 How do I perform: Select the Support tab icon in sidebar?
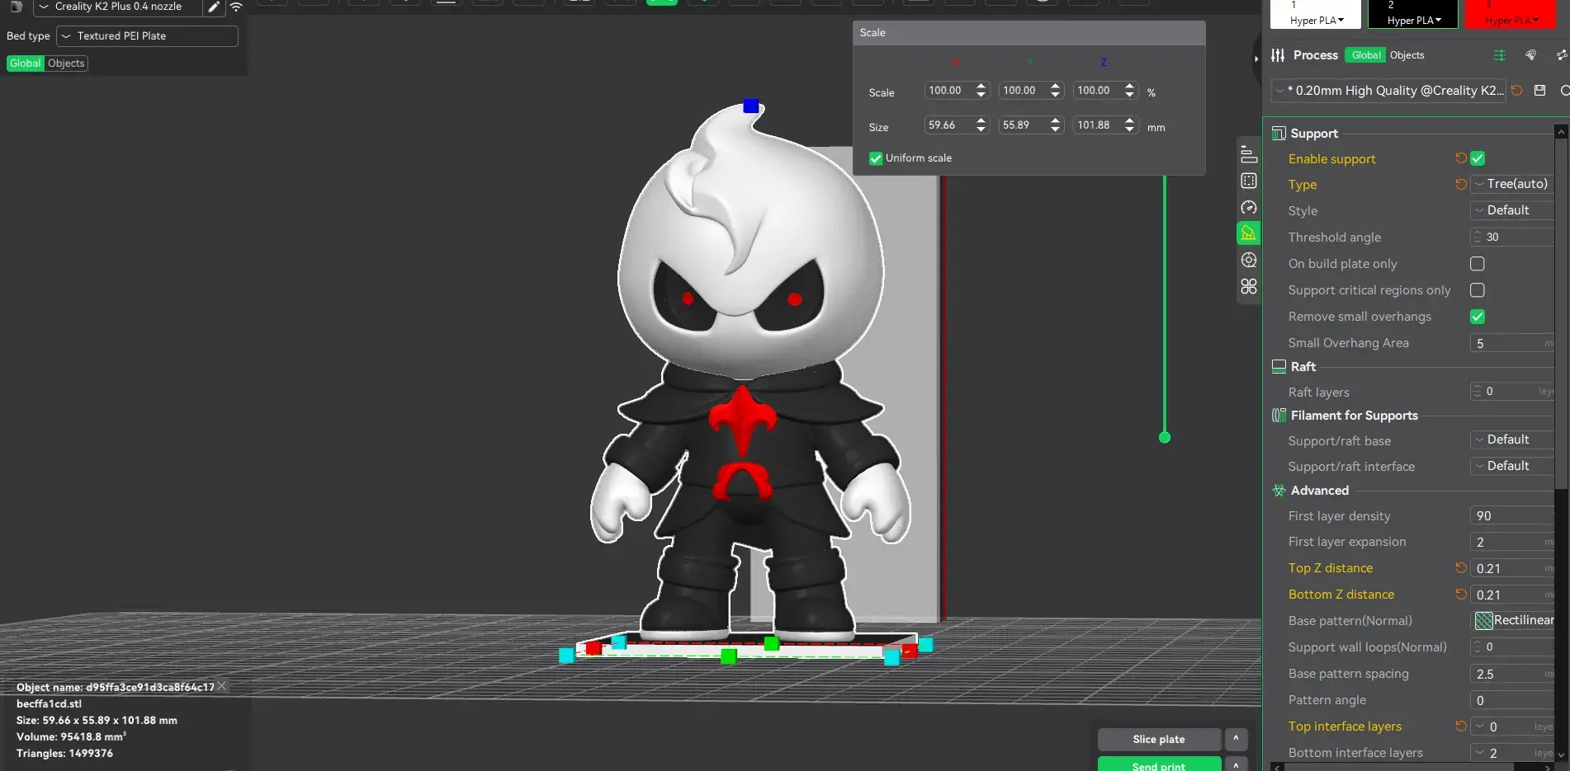pos(1249,233)
